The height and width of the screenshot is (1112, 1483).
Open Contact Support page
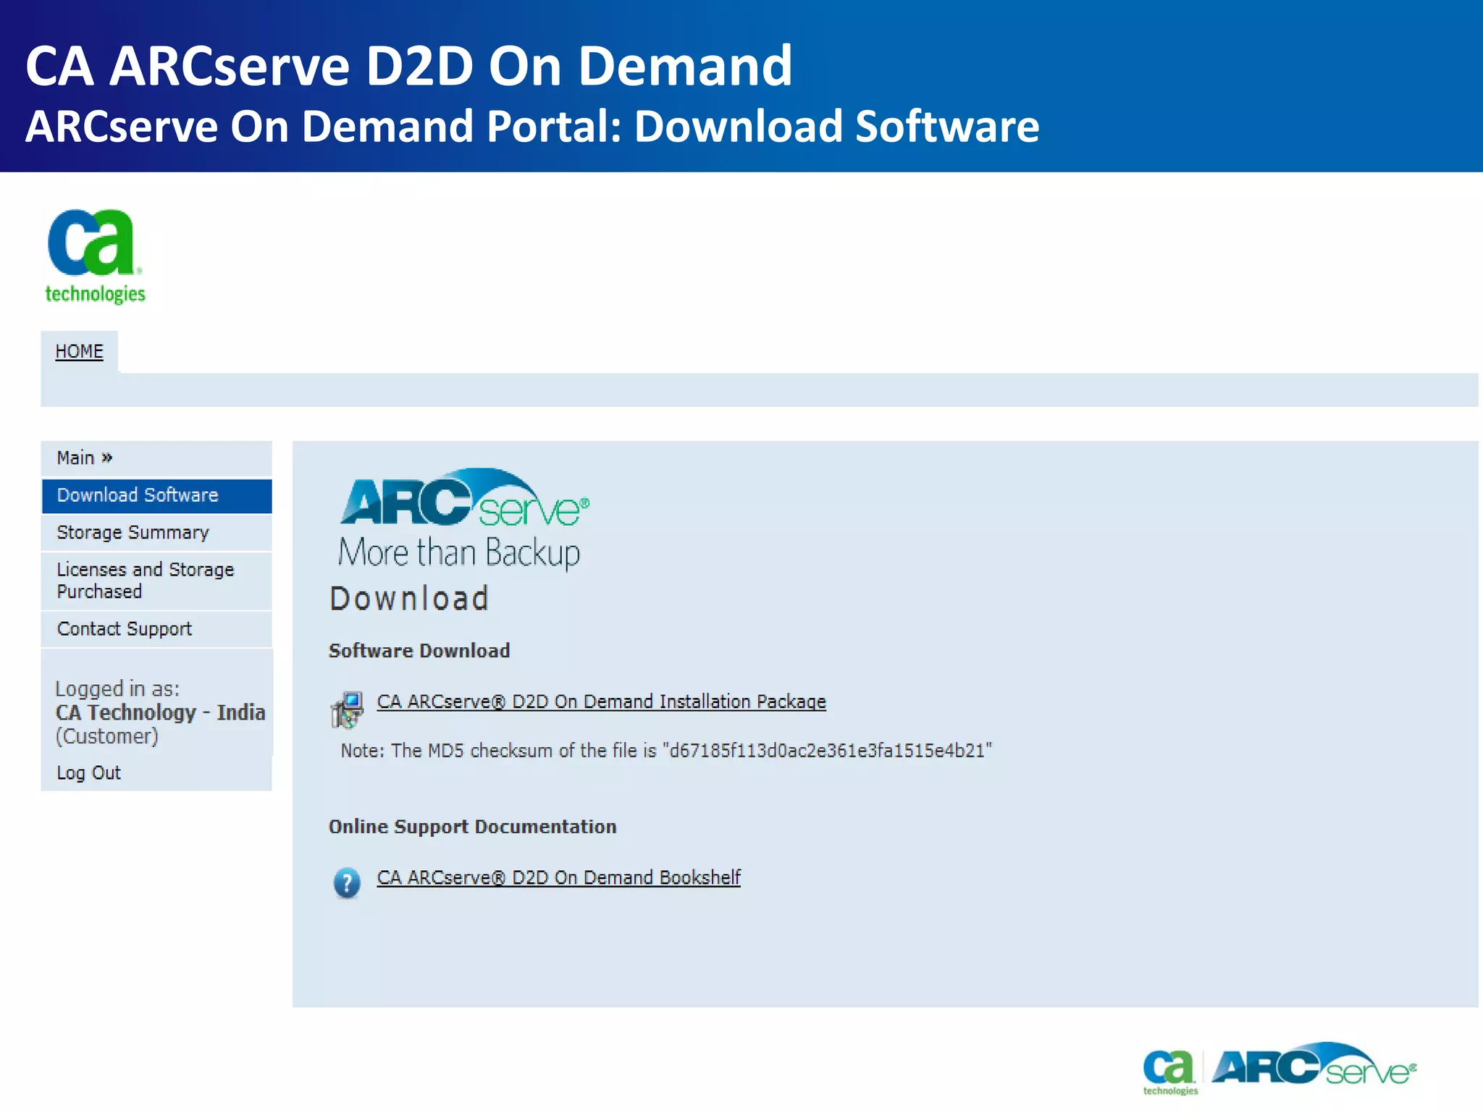click(x=156, y=629)
